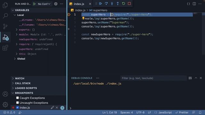Open the Source Control view

click(x=5, y=27)
